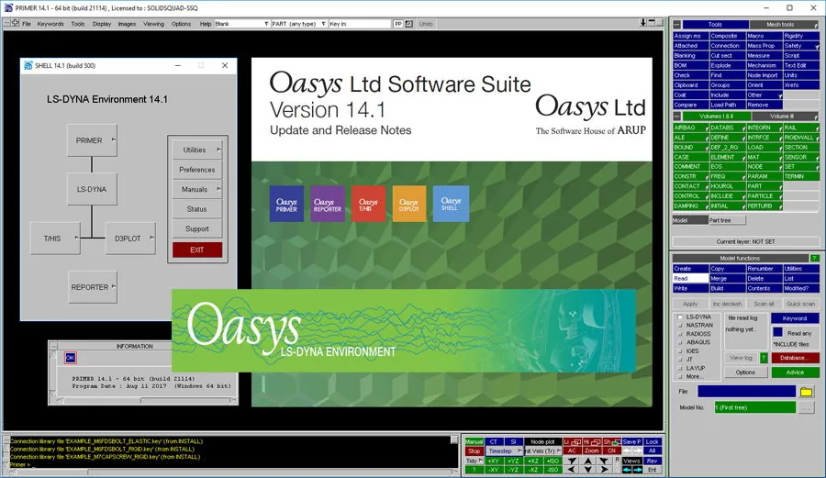This screenshot has height=478, width=826.
Task: Open the PART (any type) dropdown
Action: (x=298, y=24)
